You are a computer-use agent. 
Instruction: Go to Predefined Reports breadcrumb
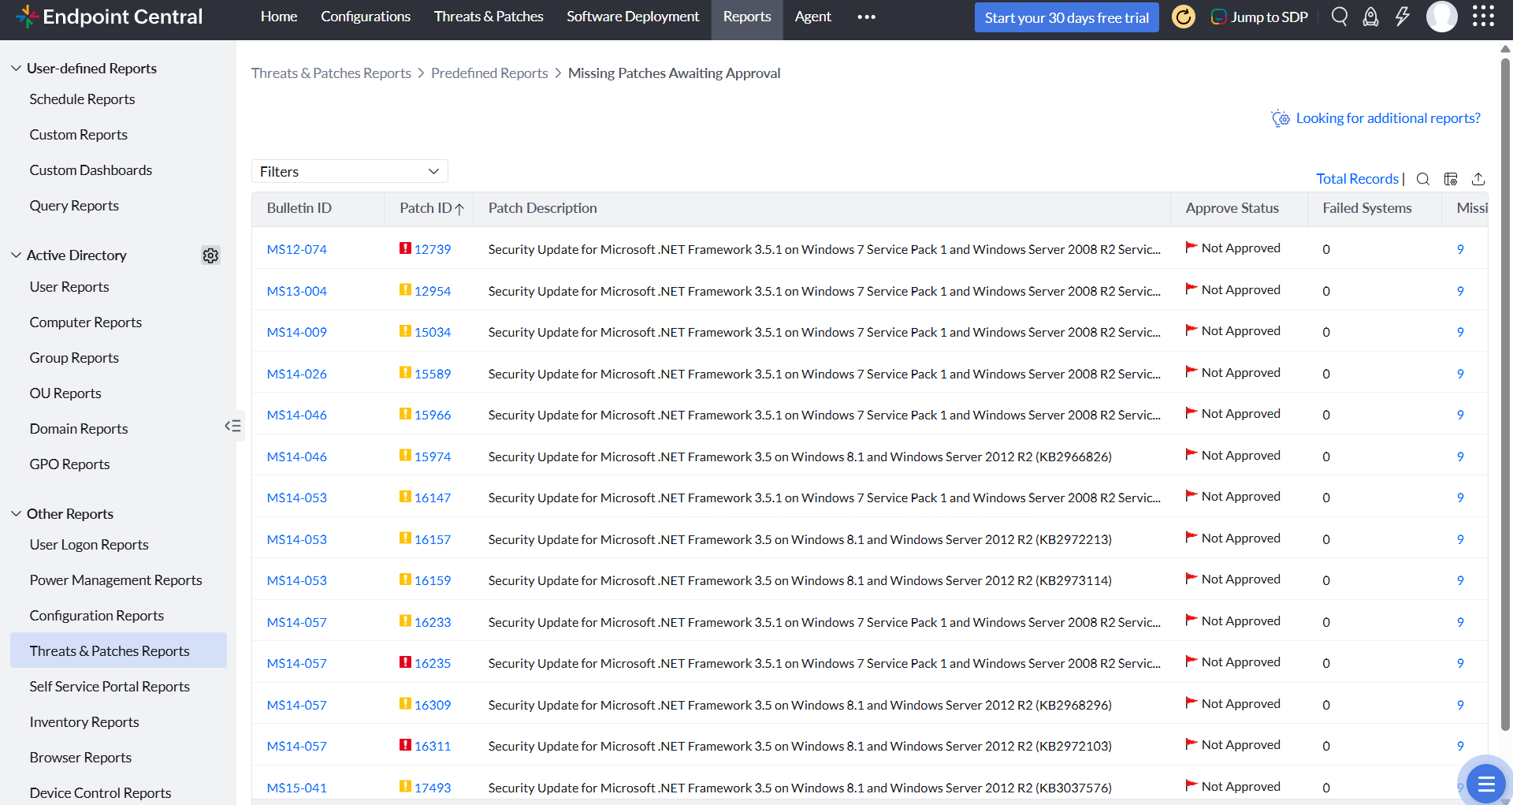489,73
